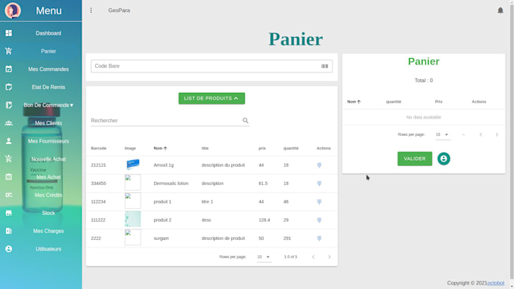
Task: Click the Mes Crédits card icon
Action: (9, 195)
